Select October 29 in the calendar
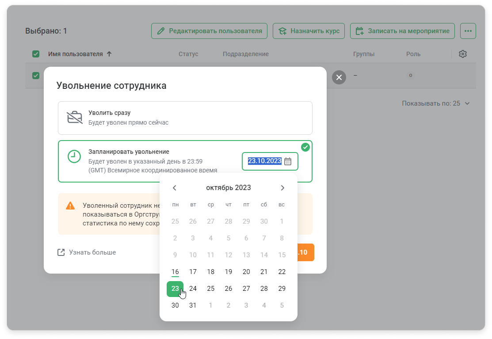Image resolution: width=492 pixels, height=339 pixels. pos(282,289)
